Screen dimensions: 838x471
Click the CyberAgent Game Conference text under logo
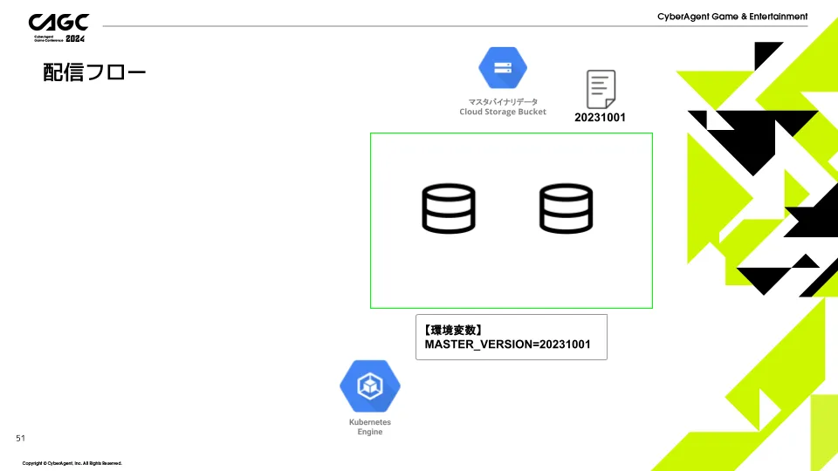click(44, 39)
